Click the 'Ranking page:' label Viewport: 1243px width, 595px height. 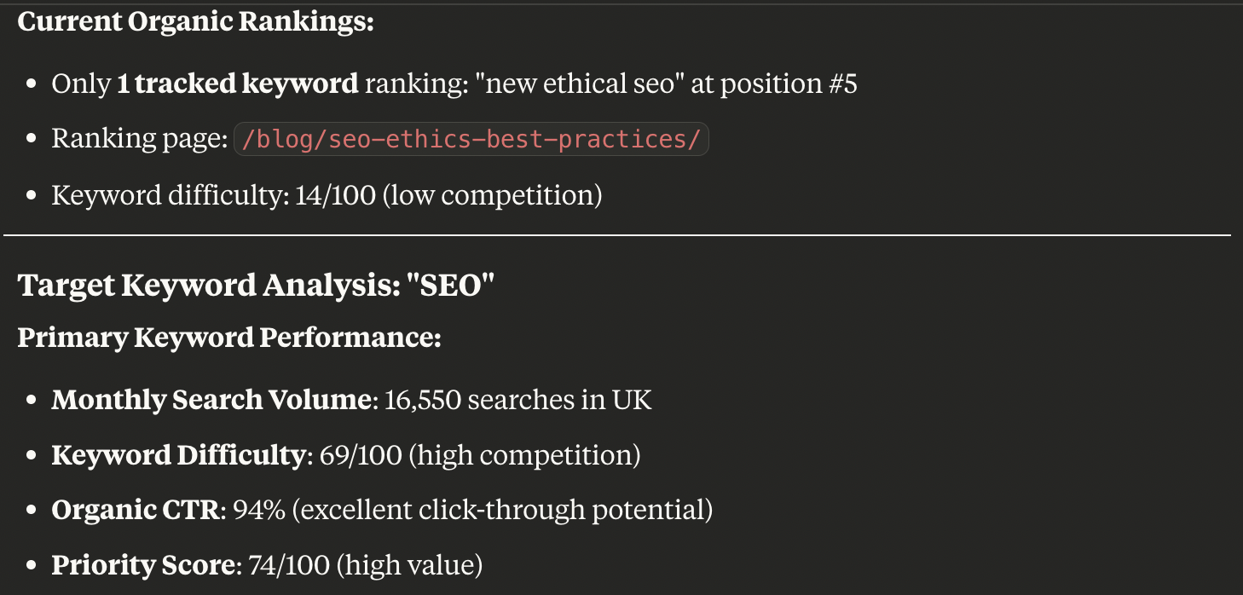tap(139, 139)
